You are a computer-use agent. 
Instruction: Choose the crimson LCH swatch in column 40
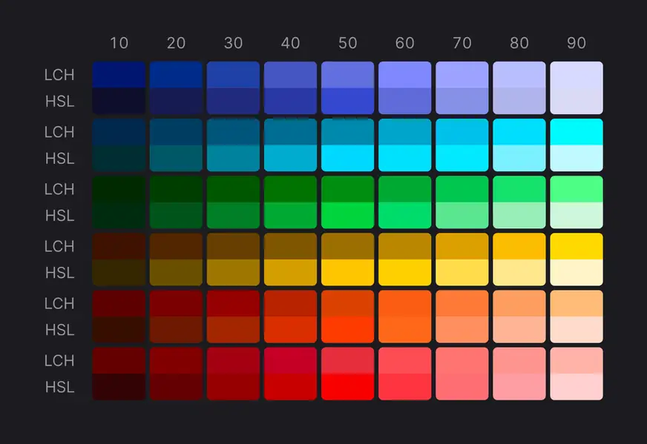(291, 361)
